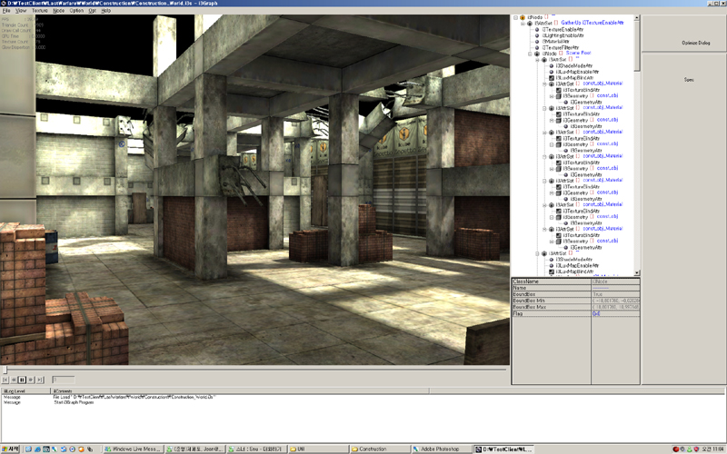Collapse the root i3Node in tree
The height and width of the screenshot is (454, 727).
tap(514, 17)
